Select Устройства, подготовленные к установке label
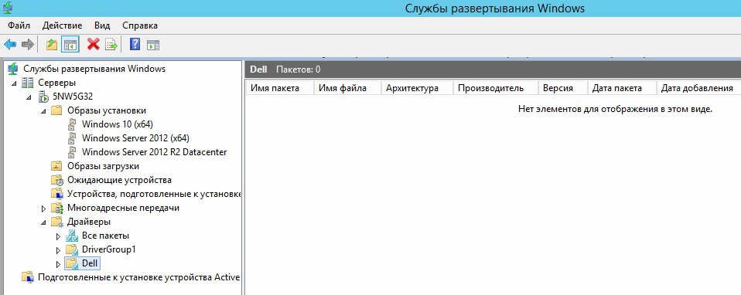Viewport: 741px width, 295px height. [x=154, y=194]
